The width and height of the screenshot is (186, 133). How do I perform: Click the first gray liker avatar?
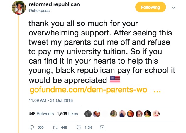(x=88, y=114)
